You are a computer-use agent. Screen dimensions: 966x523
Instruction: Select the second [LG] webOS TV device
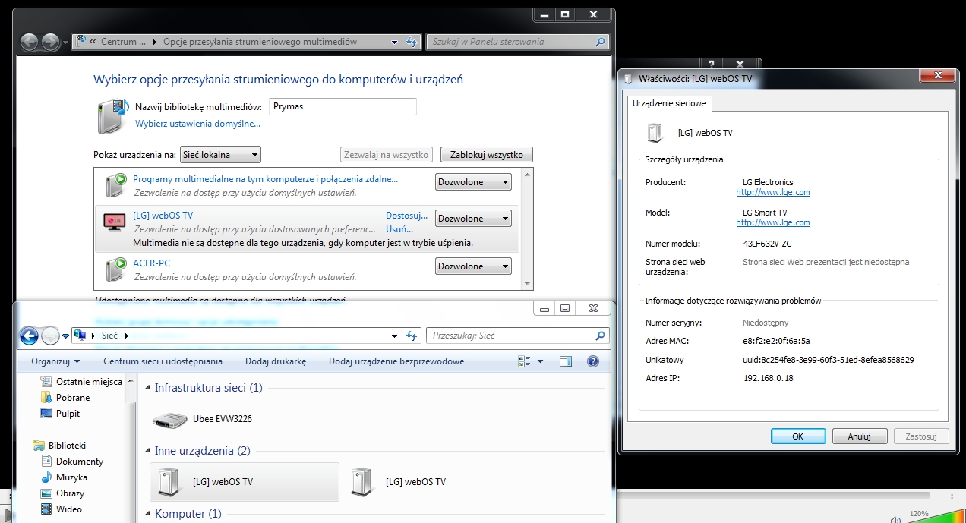tap(399, 482)
